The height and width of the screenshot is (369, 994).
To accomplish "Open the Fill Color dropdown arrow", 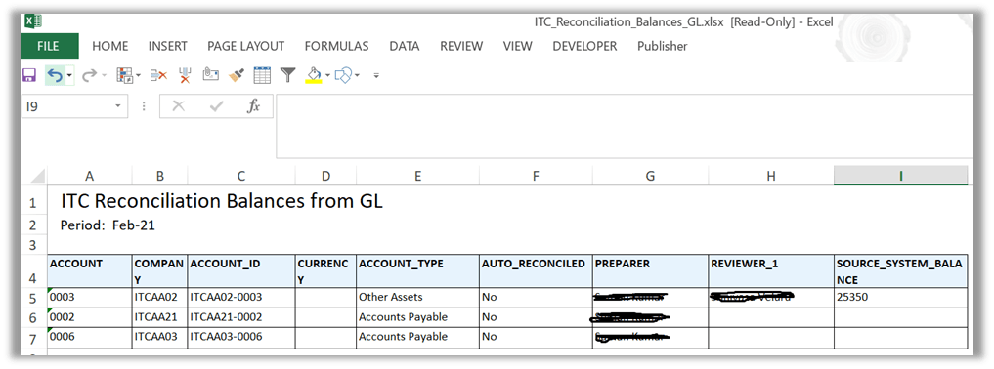I will tap(327, 76).
